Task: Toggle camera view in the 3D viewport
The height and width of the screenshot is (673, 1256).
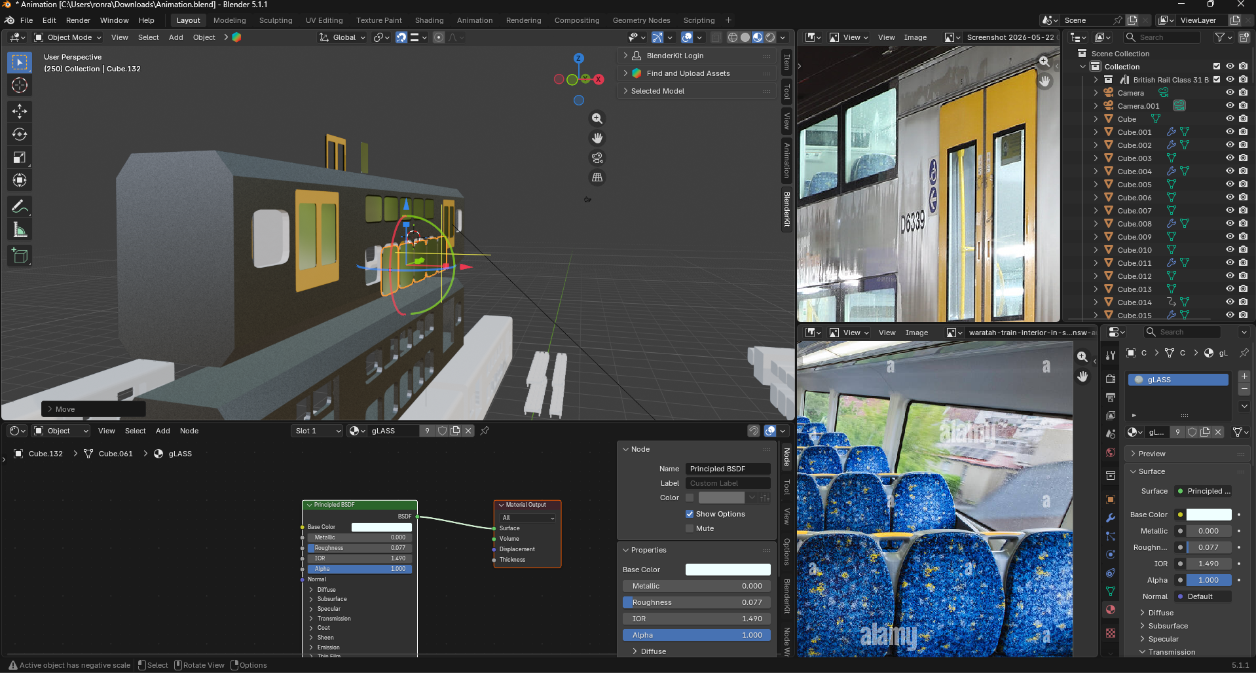Action: pos(597,158)
